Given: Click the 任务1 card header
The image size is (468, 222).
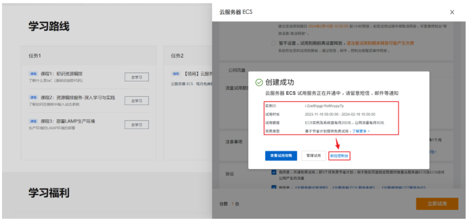Looking at the screenshot, I should 89,56.
